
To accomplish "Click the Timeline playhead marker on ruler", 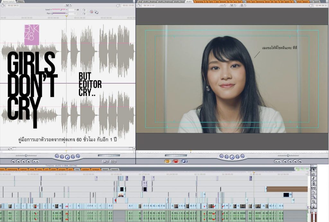I will coord(254,173).
